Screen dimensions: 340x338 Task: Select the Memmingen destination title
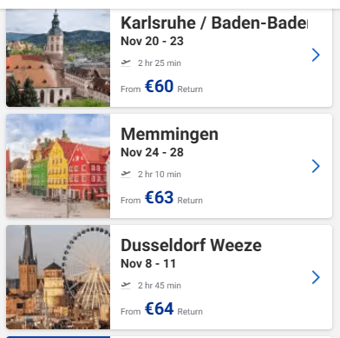pyautogui.click(x=169, y=134)
